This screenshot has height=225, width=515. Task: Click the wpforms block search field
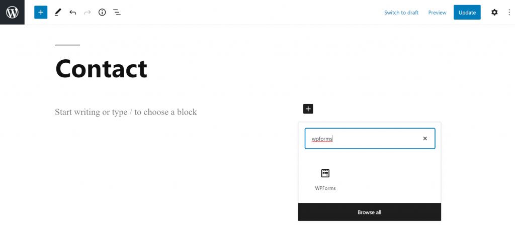click(370, 139)
